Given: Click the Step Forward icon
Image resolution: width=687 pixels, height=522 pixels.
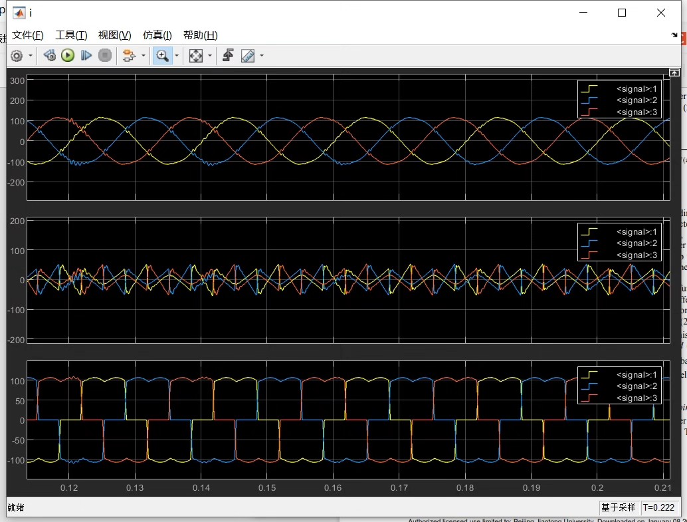Looking at the screenshot, I should click(86, 56).
